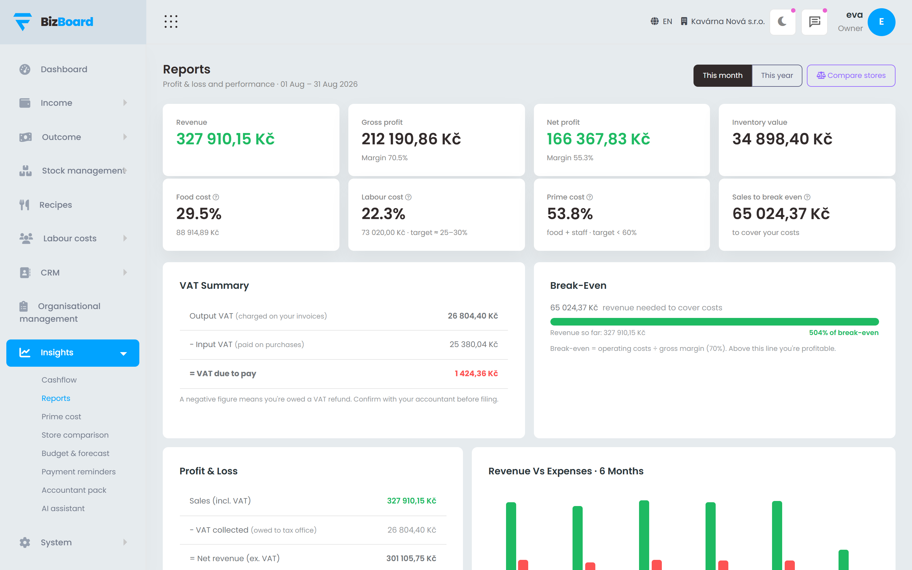Open AI assistant in the sidebar
Image resolution: width=912 pixels, height=570 pixels.
(x=63, y=509)
